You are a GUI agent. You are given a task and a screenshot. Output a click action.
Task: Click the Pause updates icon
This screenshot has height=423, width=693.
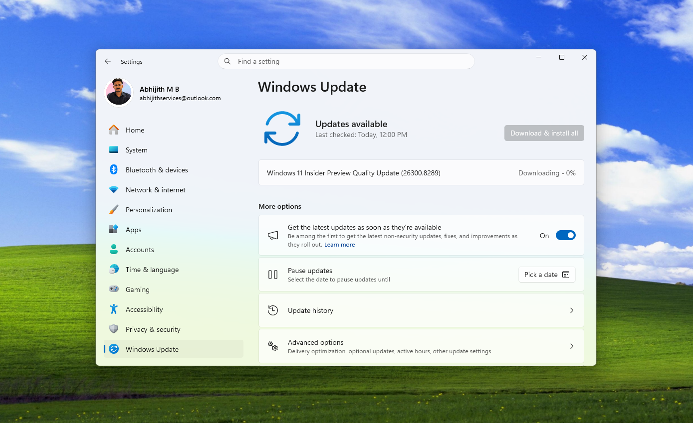coord(273,274)
